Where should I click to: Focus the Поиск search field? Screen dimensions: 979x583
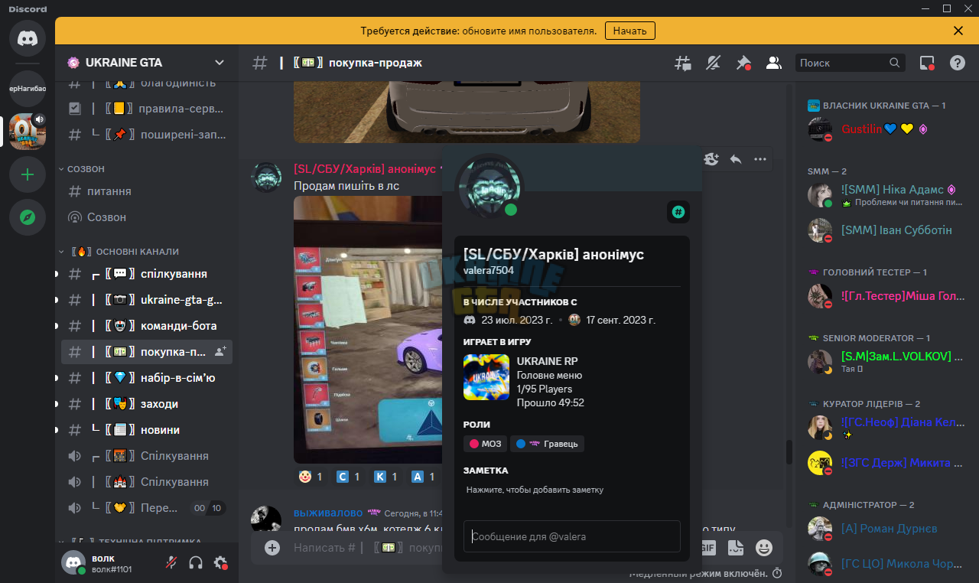850,63
